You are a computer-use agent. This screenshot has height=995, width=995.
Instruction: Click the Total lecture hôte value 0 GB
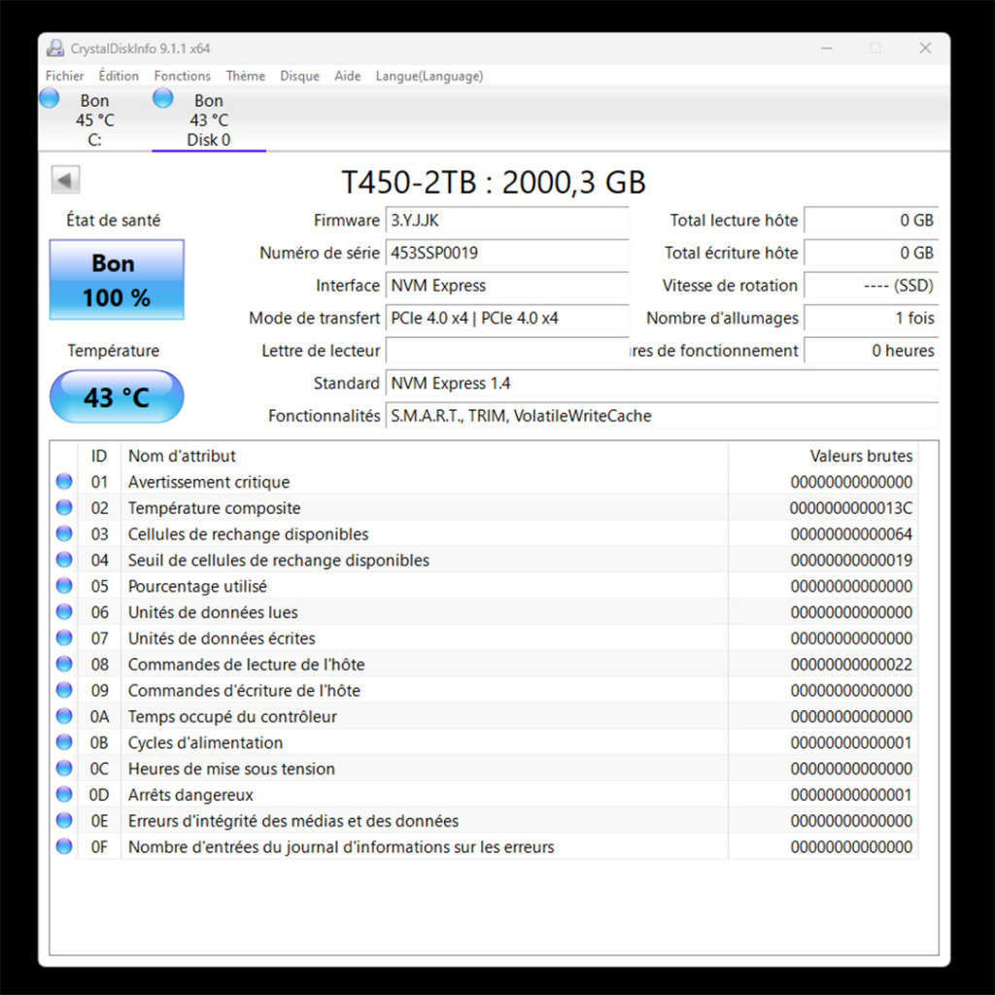tap(872, 221)
